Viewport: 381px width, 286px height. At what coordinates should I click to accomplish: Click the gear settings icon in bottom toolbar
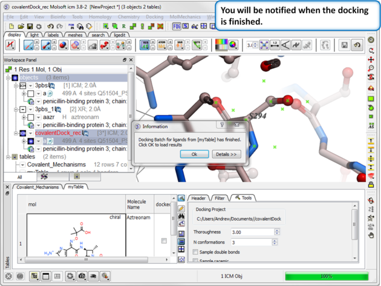(x=70, y=276)
